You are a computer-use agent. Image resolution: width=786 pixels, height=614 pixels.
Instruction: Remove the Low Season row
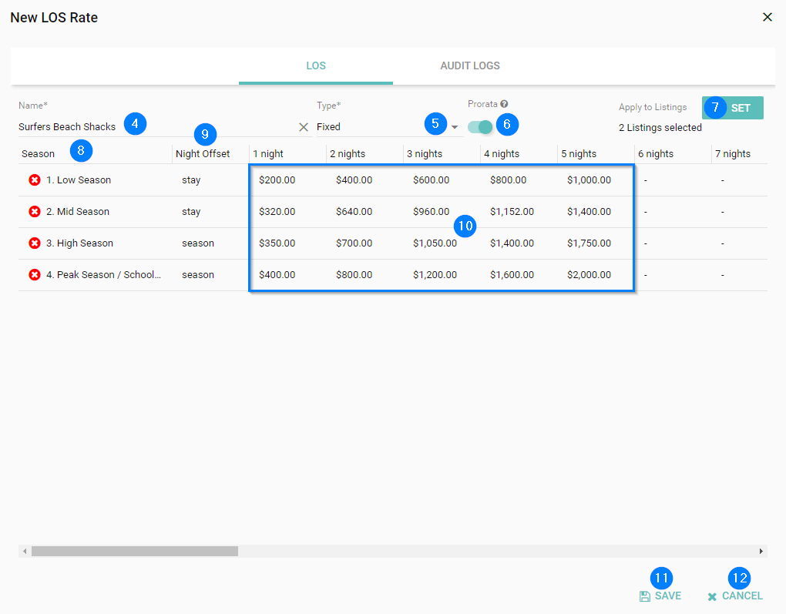(x=35, y=180)
